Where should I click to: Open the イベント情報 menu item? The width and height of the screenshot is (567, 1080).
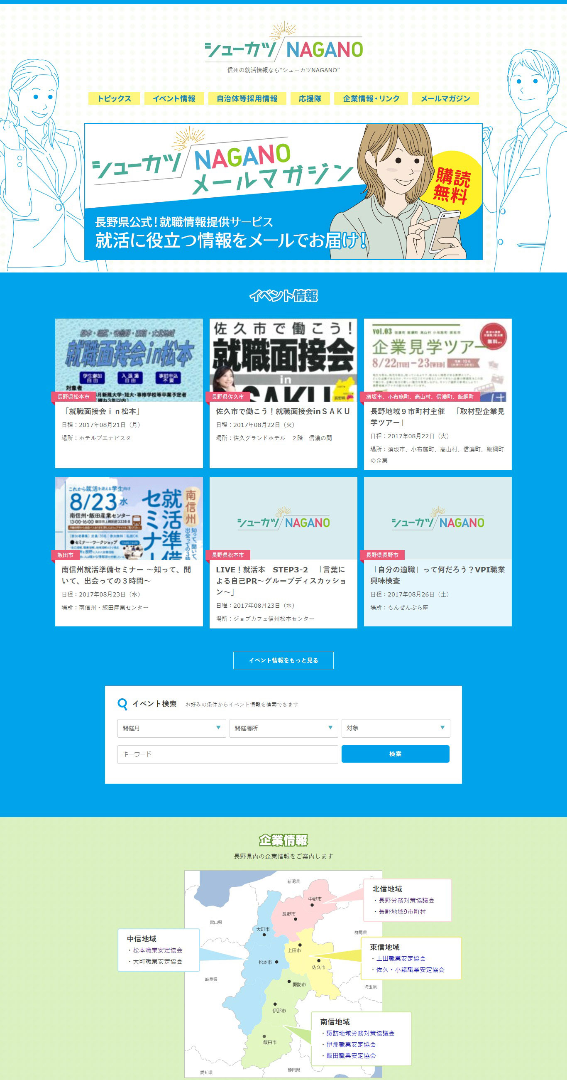(174, 98)
